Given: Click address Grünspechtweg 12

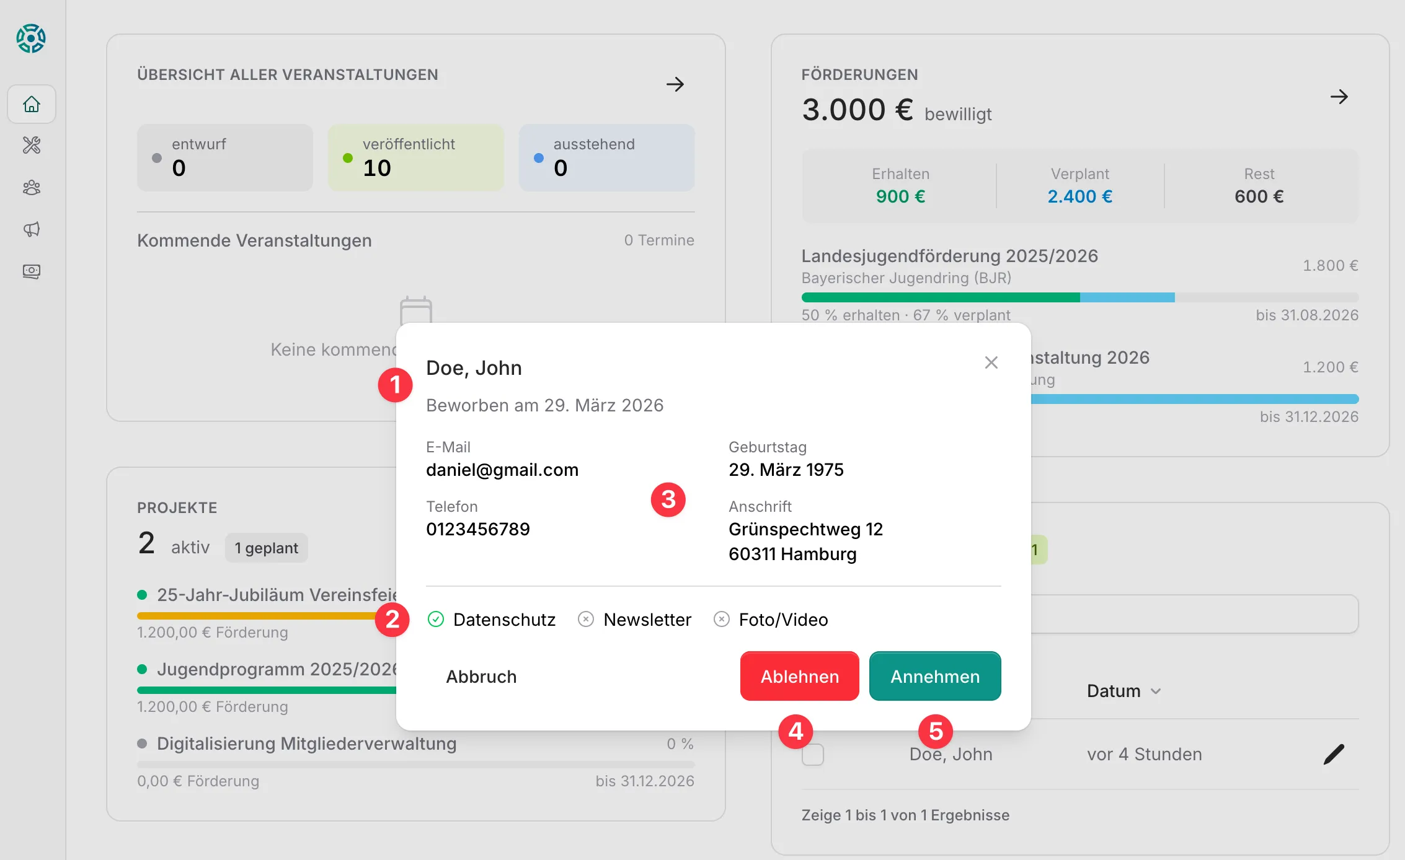Looking at the screenshot, I should [x=806, y=529].
